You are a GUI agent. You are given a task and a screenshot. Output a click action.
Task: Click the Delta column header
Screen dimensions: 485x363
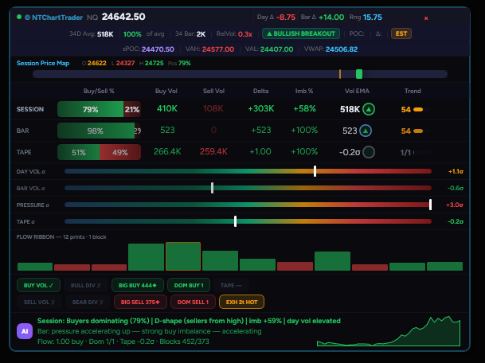tap(260, 91)
